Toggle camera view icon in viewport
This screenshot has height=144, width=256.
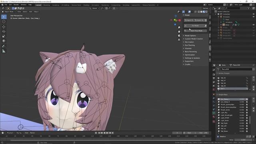(x=179, y=36)
